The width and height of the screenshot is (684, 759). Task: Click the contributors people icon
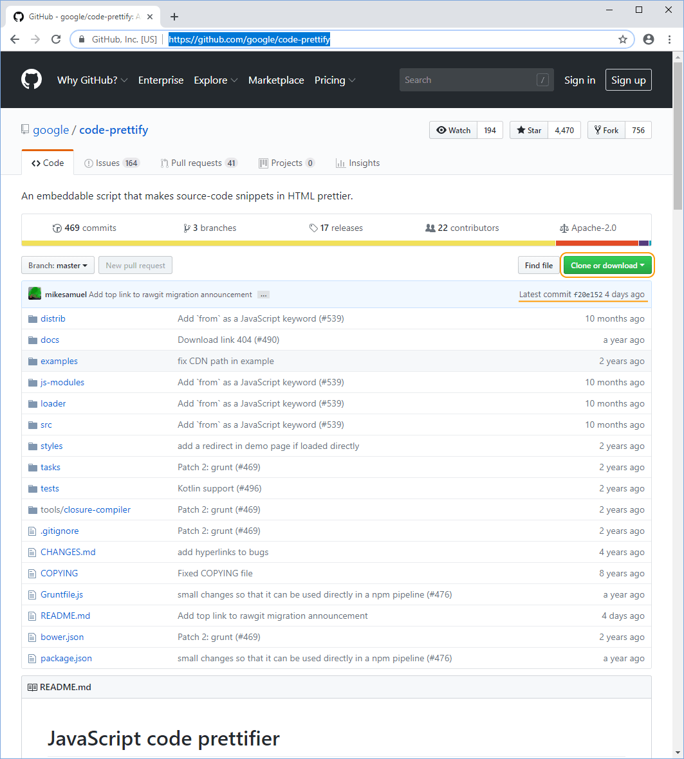click(430, 228)
